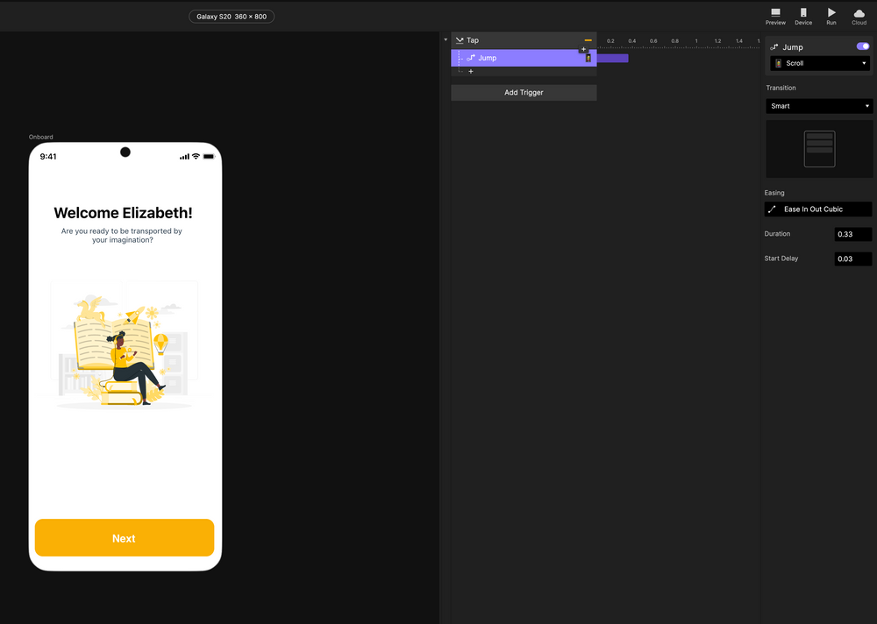Run the prototype with the Run icon
Screen dimensions: 877x624
click(831, 13)
